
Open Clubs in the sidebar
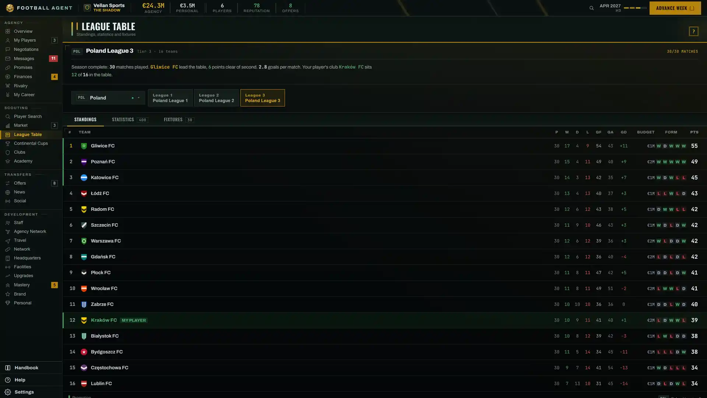pyautogui.click(x=31, y=152)
